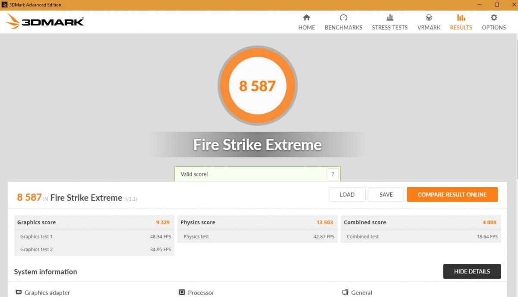Open the OPTIONS tab

click(x=494, y=22)
